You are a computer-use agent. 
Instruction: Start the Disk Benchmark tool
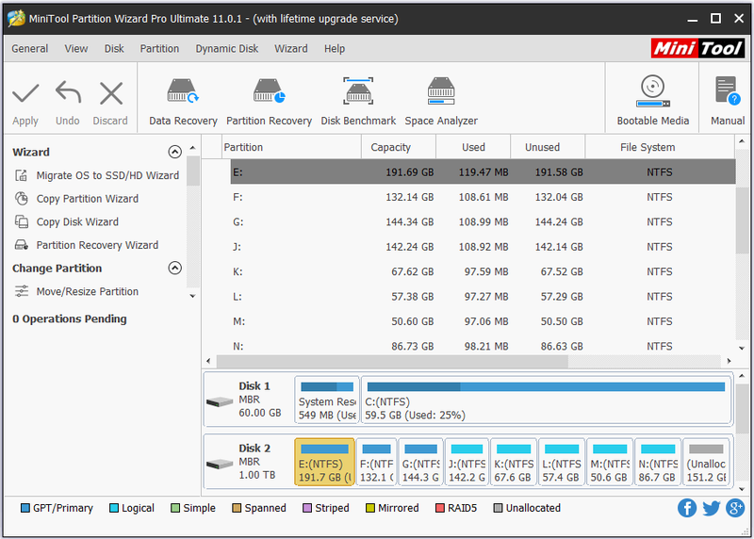click(358, 102)
